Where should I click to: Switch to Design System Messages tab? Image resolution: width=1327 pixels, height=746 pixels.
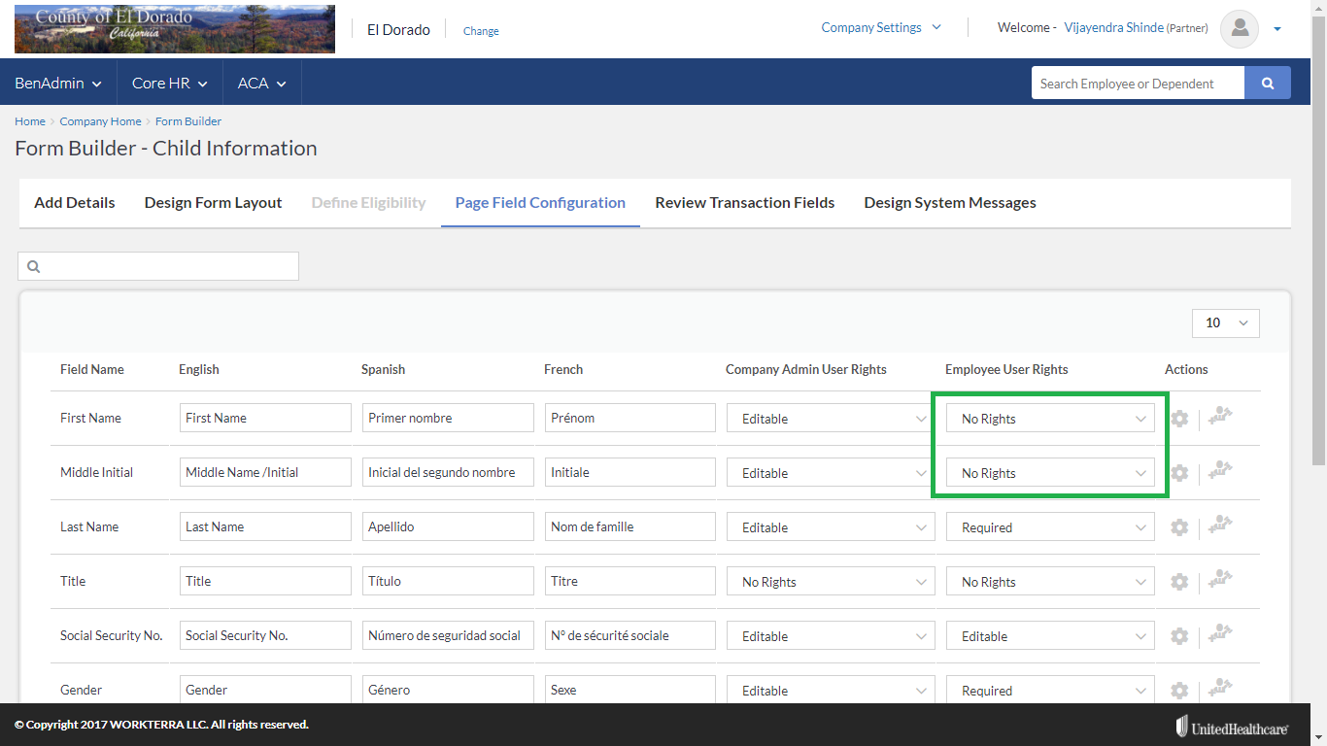(950, 202)
